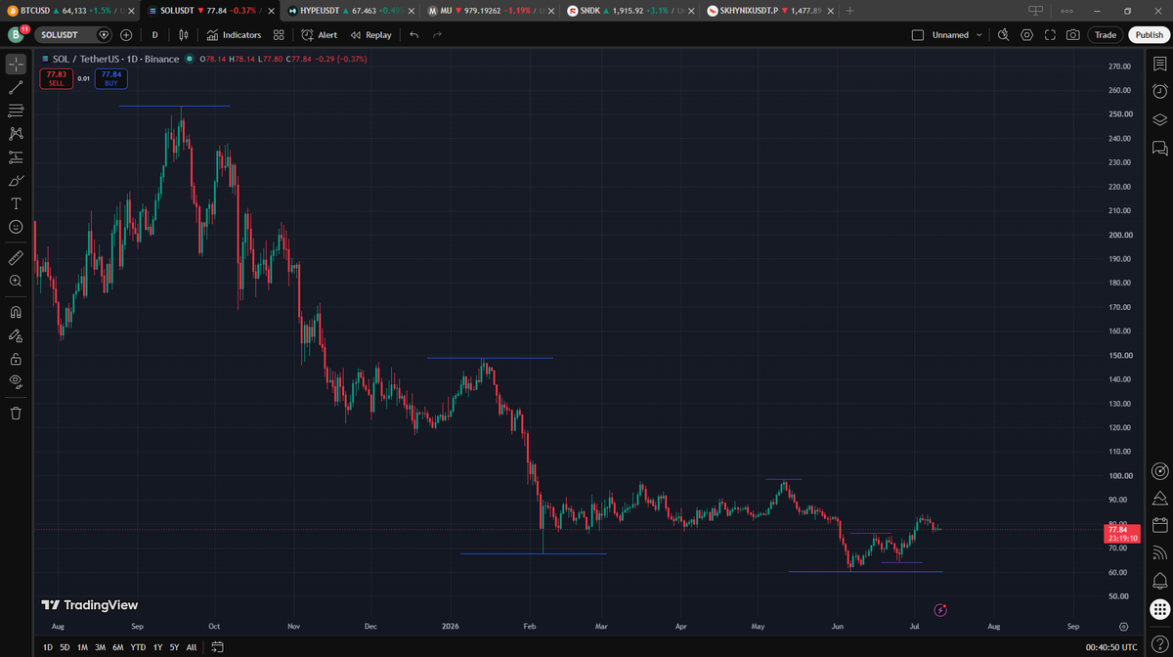The width and height of the screenshot is (1173, 657).
Task: Open the user profile avatar menu
Action: pyautogui.click(x=16, y=34)
